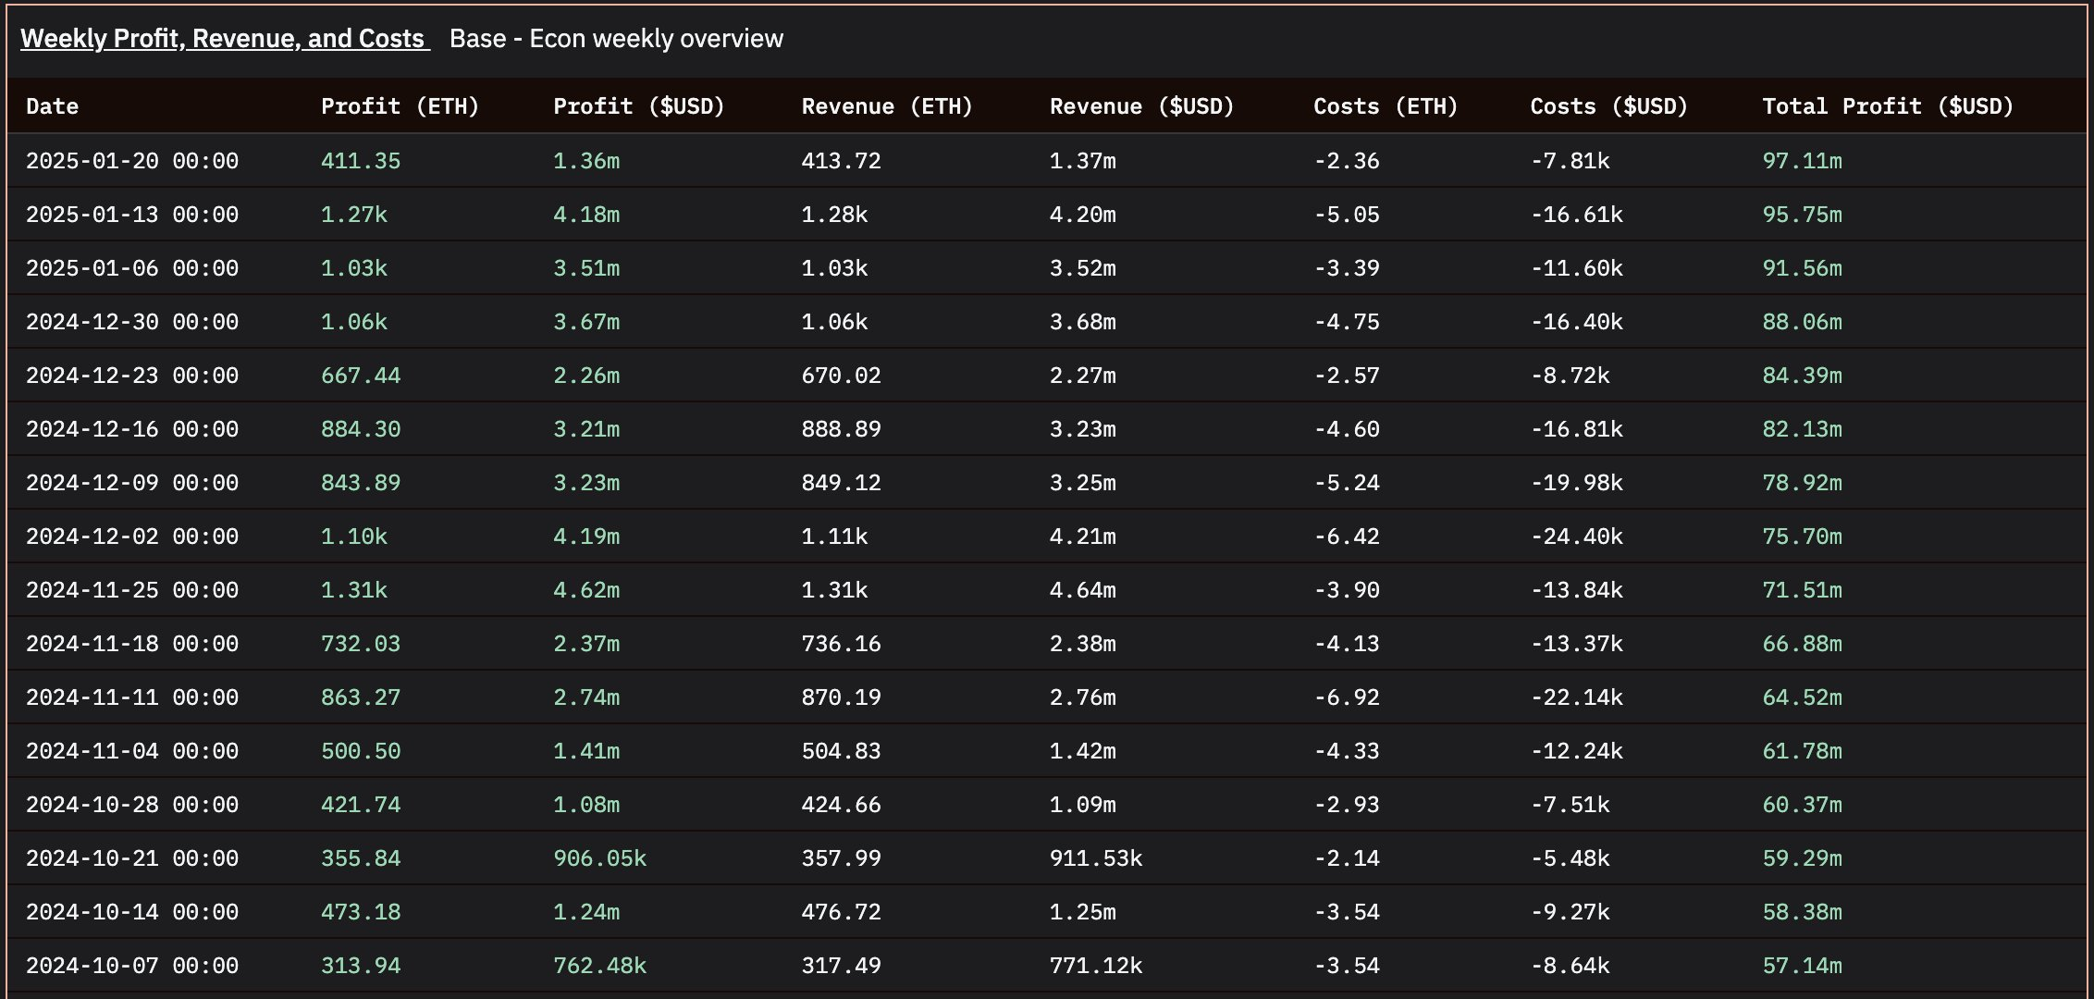Sort by Revenue ($USD) column header
The image size is (2094, 999).
[1141, 106]
